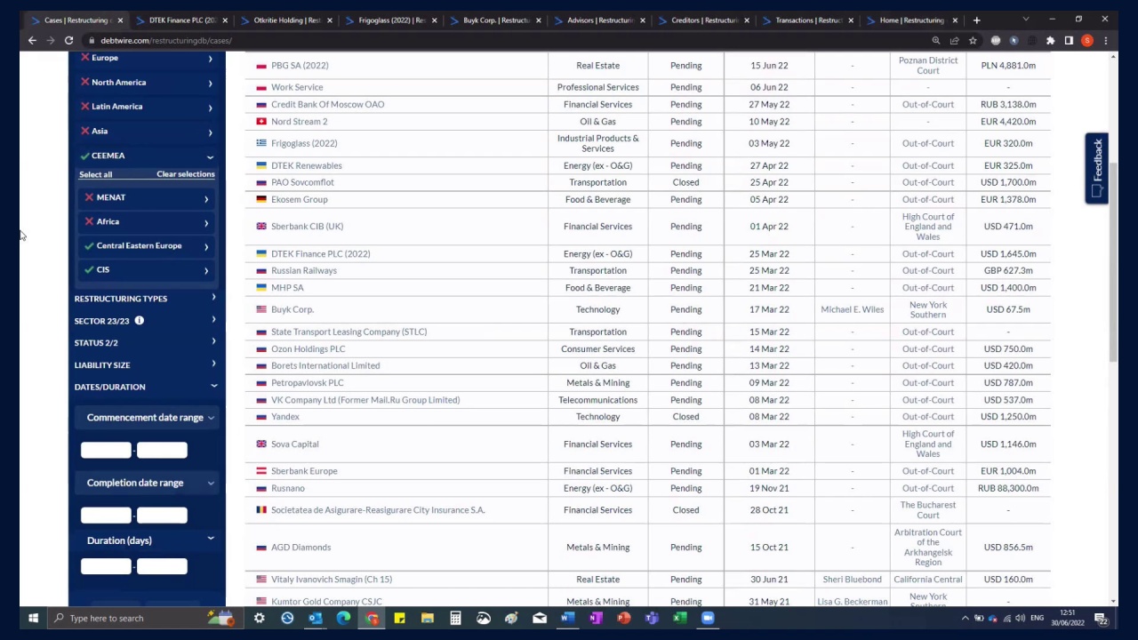1138x640 pixels.
Task: Click the Clear selections button
Action: tap(186, 174)
